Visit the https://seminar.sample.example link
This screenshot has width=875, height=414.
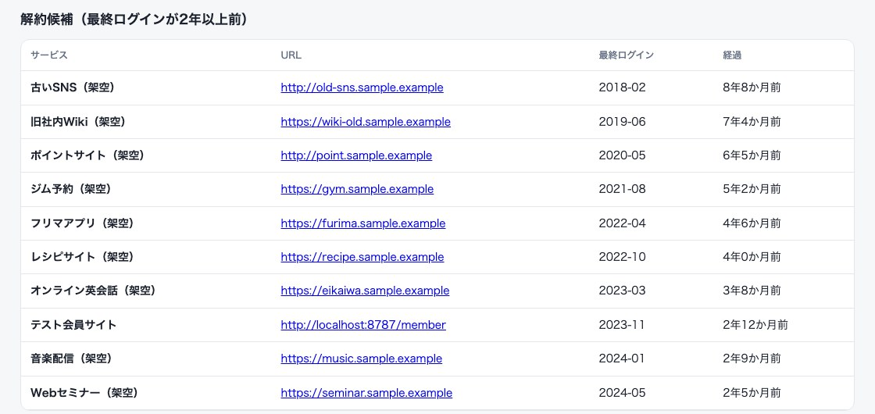click(x=366, y=393)
